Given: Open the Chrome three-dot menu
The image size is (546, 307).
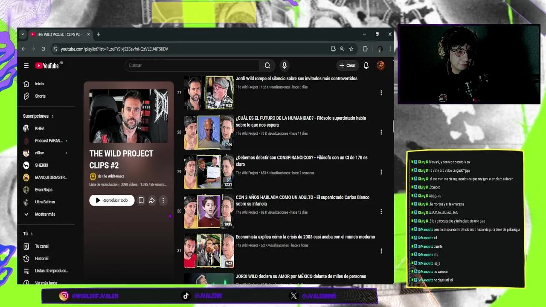Looking at the screenshot, I should click(390, 49).
